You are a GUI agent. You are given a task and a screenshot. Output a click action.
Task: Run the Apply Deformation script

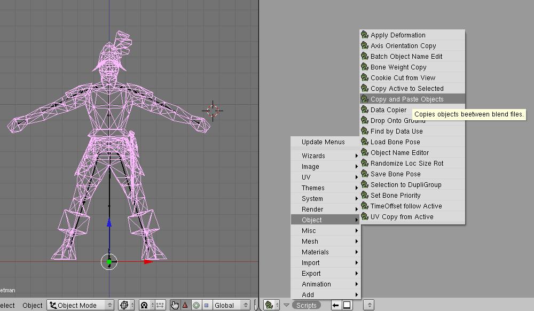(412, 35)
